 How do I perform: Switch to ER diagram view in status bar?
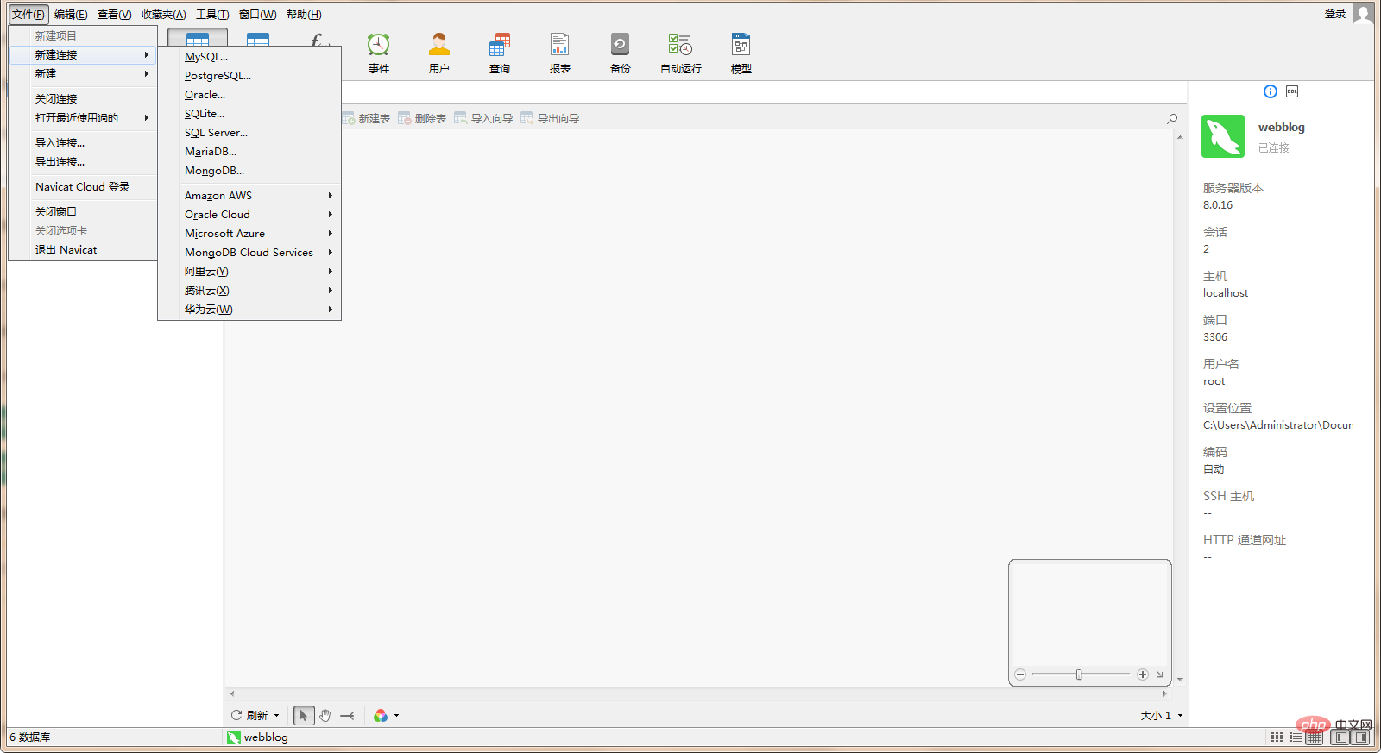pos(1315,737)
